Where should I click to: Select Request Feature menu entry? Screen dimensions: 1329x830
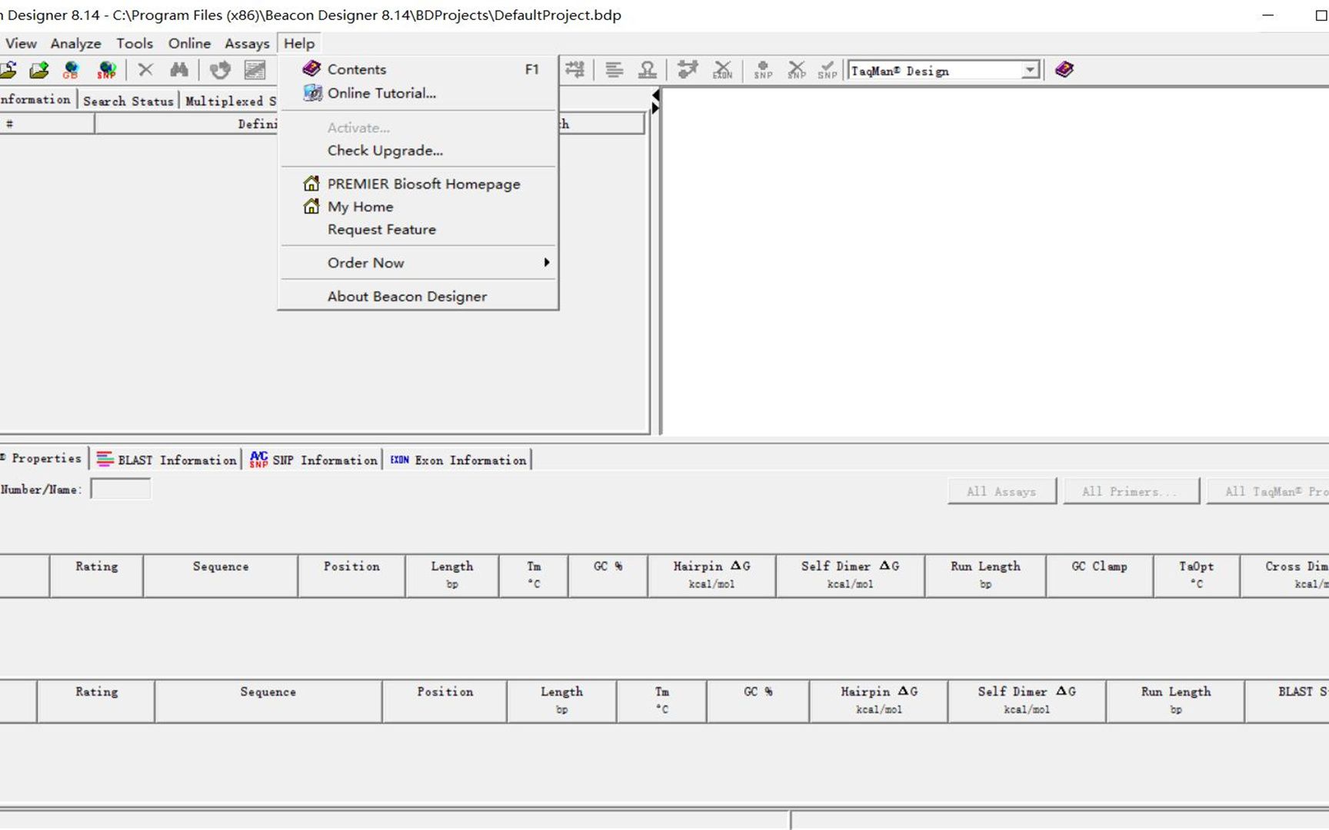coord(418,230)
